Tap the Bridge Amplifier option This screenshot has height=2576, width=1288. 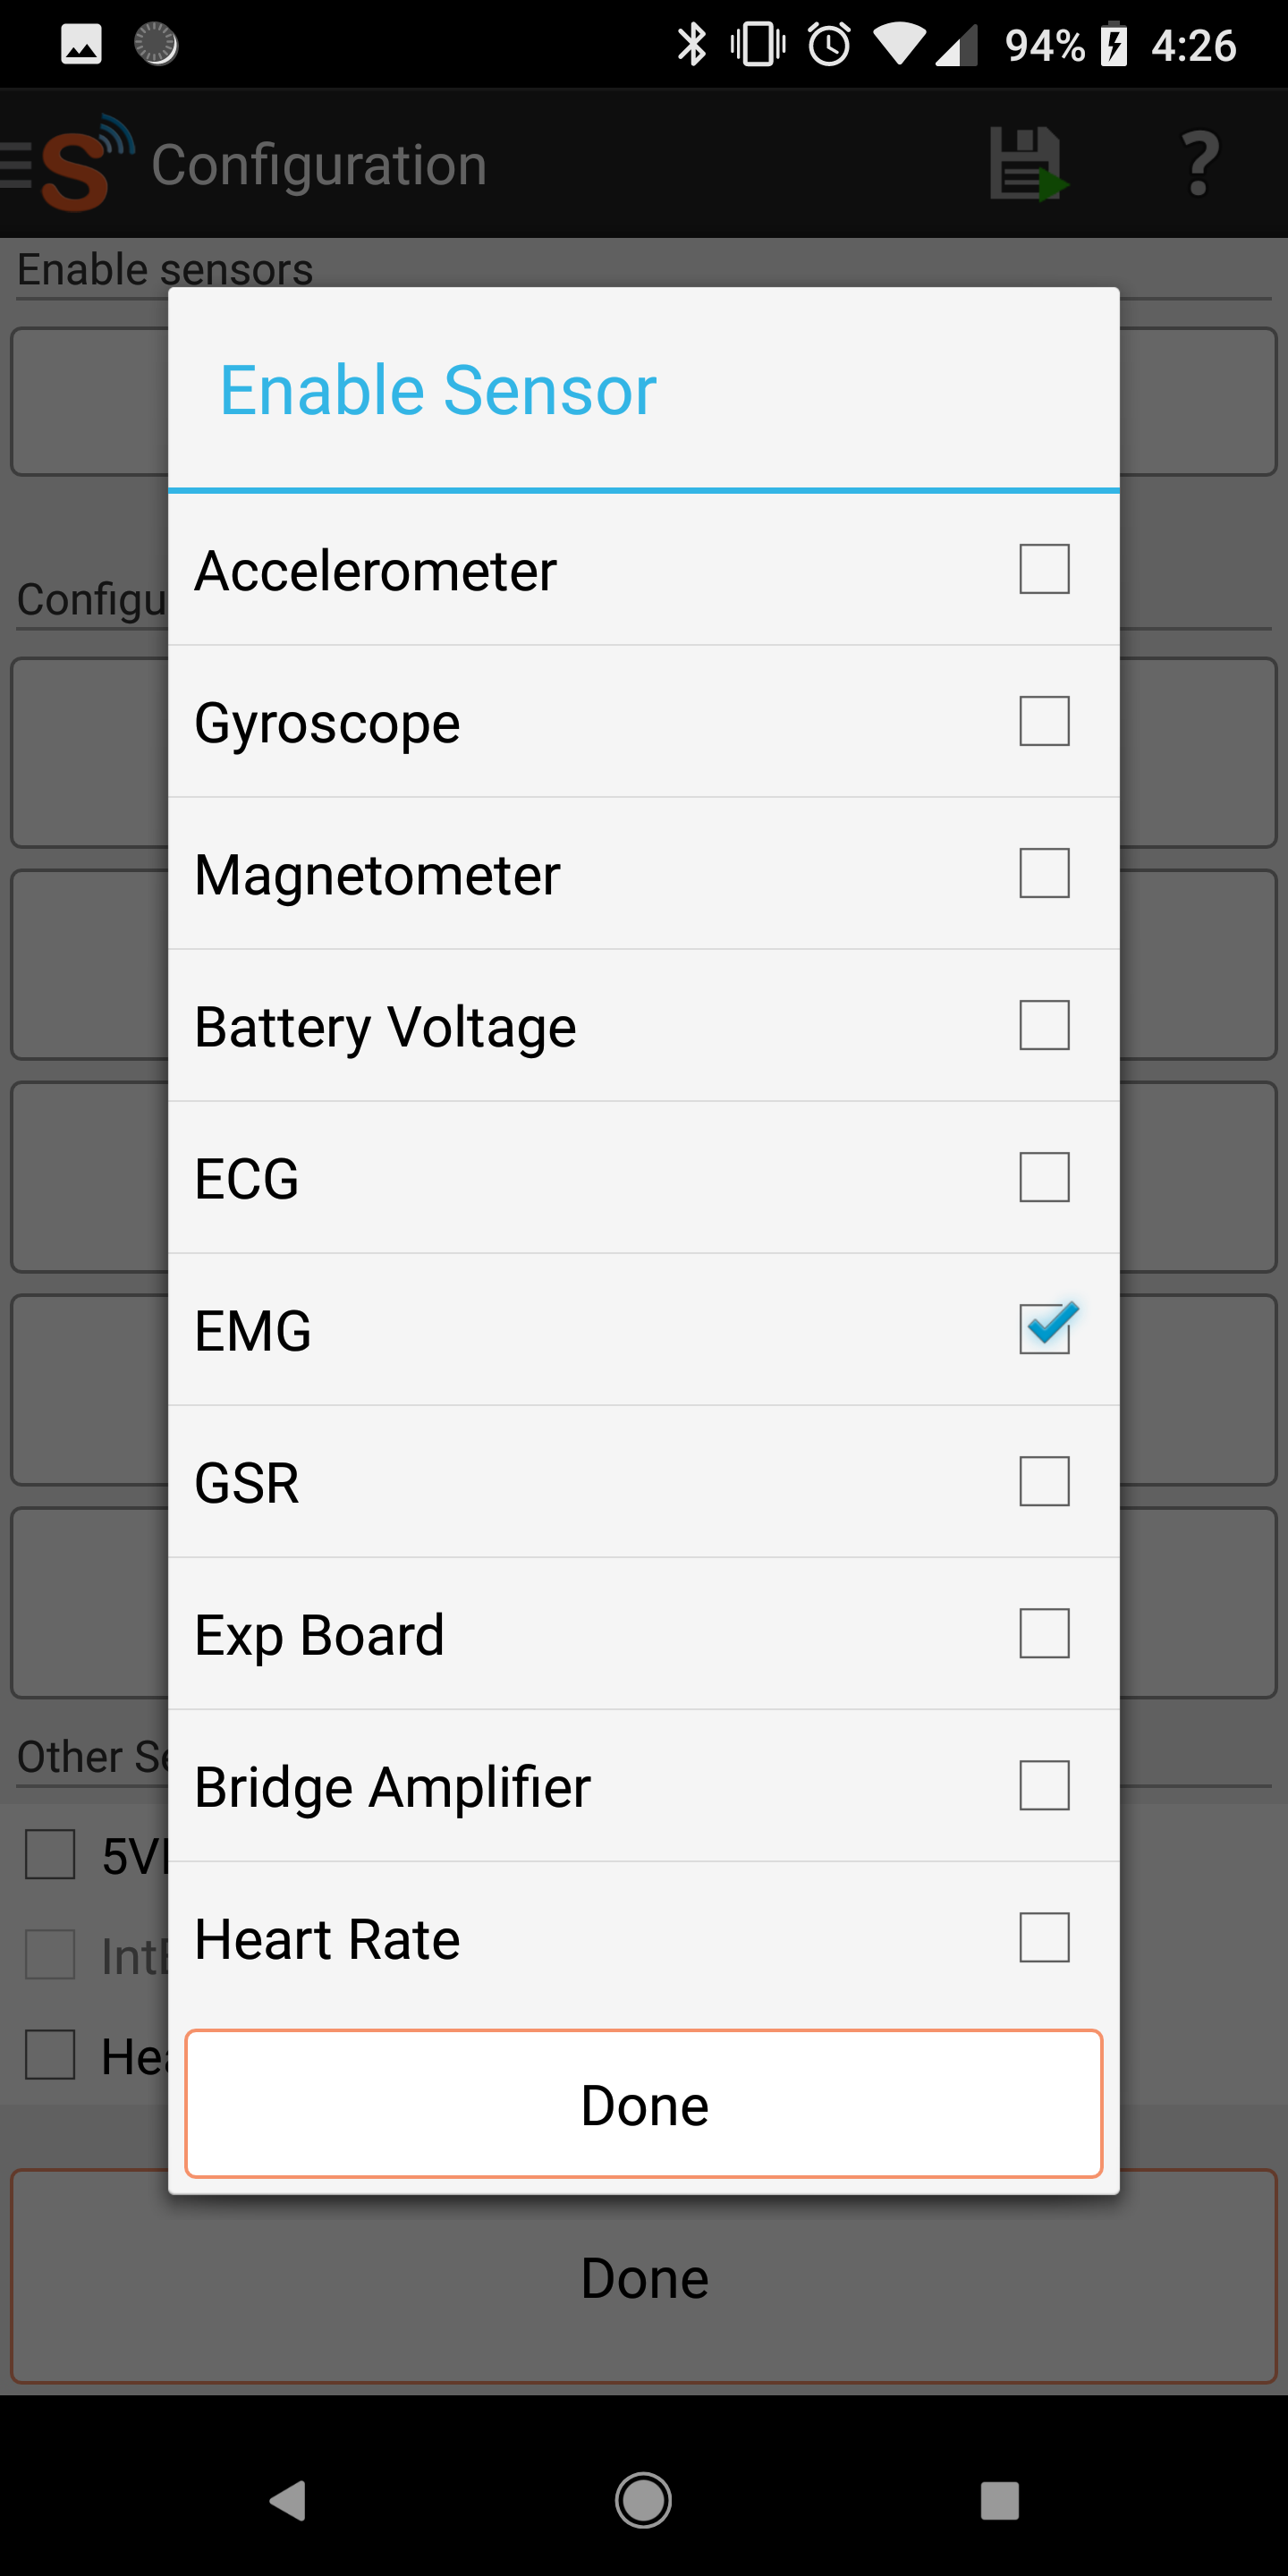pos(643,1786)
